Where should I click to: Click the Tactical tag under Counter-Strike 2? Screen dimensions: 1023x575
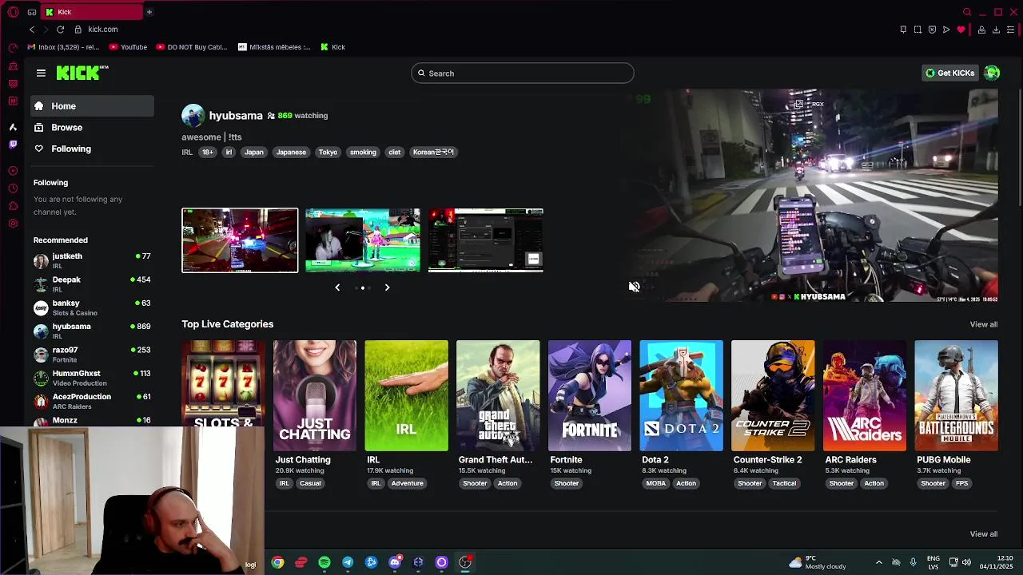click(x=784, y=483)
